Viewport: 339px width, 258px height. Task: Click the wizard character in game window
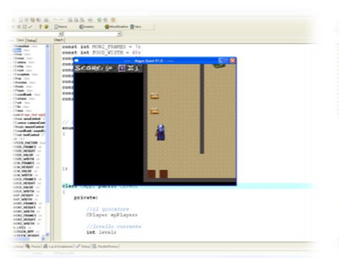click(x=161, y=133)
